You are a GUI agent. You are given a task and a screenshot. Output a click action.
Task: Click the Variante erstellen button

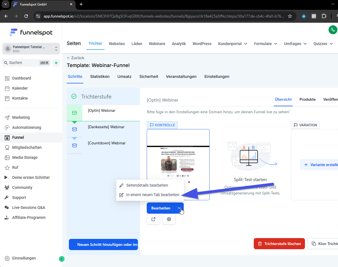pyautogui.click(x=319, y=165)
